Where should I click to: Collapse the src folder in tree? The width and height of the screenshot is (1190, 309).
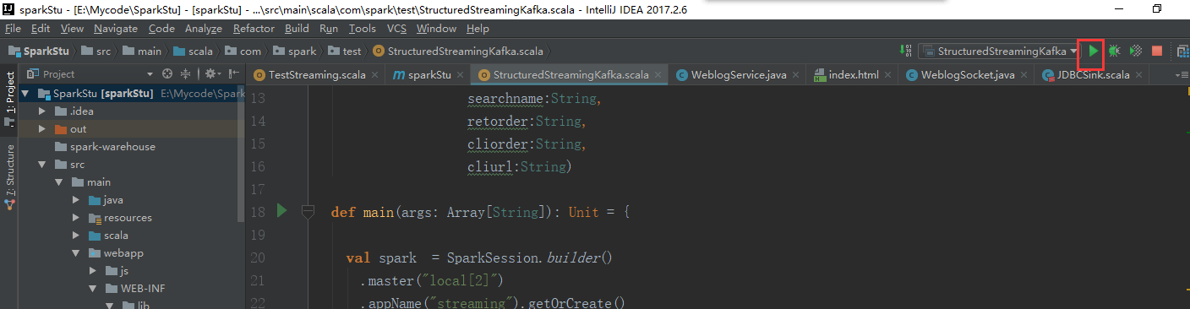(42, 165)
